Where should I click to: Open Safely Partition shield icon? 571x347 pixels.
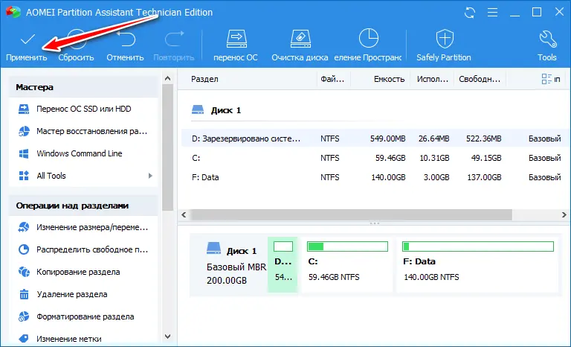pos(444,44)
